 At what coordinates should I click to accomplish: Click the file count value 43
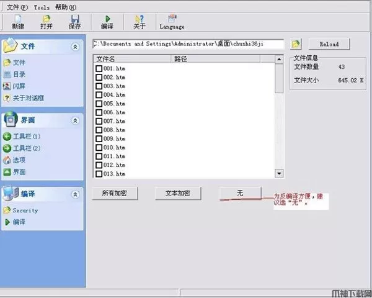click(342, 67)
